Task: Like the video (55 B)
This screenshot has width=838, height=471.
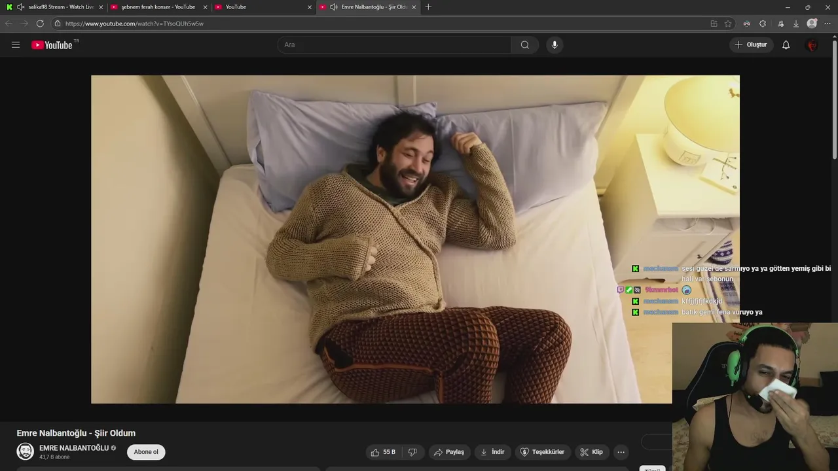Action: pyautogui.click(x=383, y=452)
